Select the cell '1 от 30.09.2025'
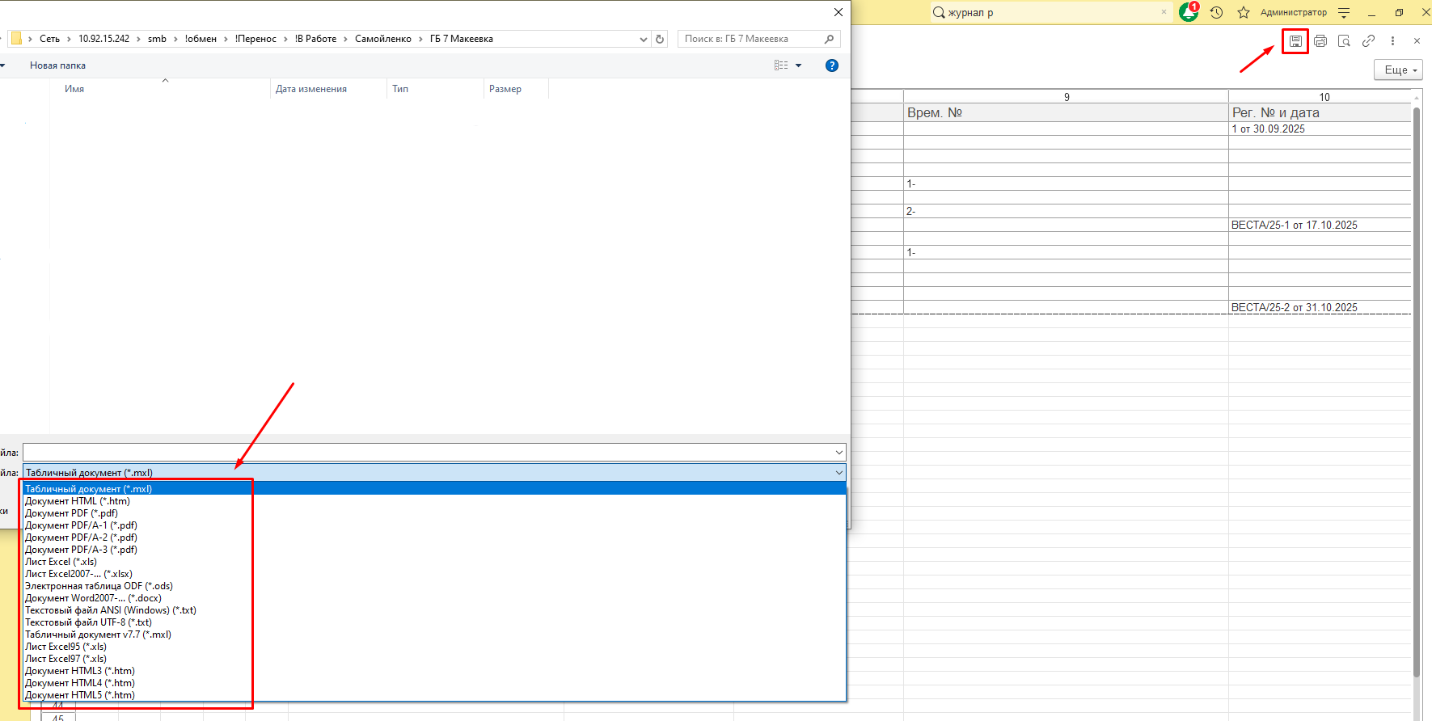Viewport: 1432px width, 721px height. tap(1320, 129)
